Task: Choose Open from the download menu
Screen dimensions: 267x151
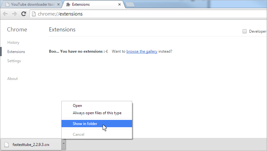Action: point(77,106)
